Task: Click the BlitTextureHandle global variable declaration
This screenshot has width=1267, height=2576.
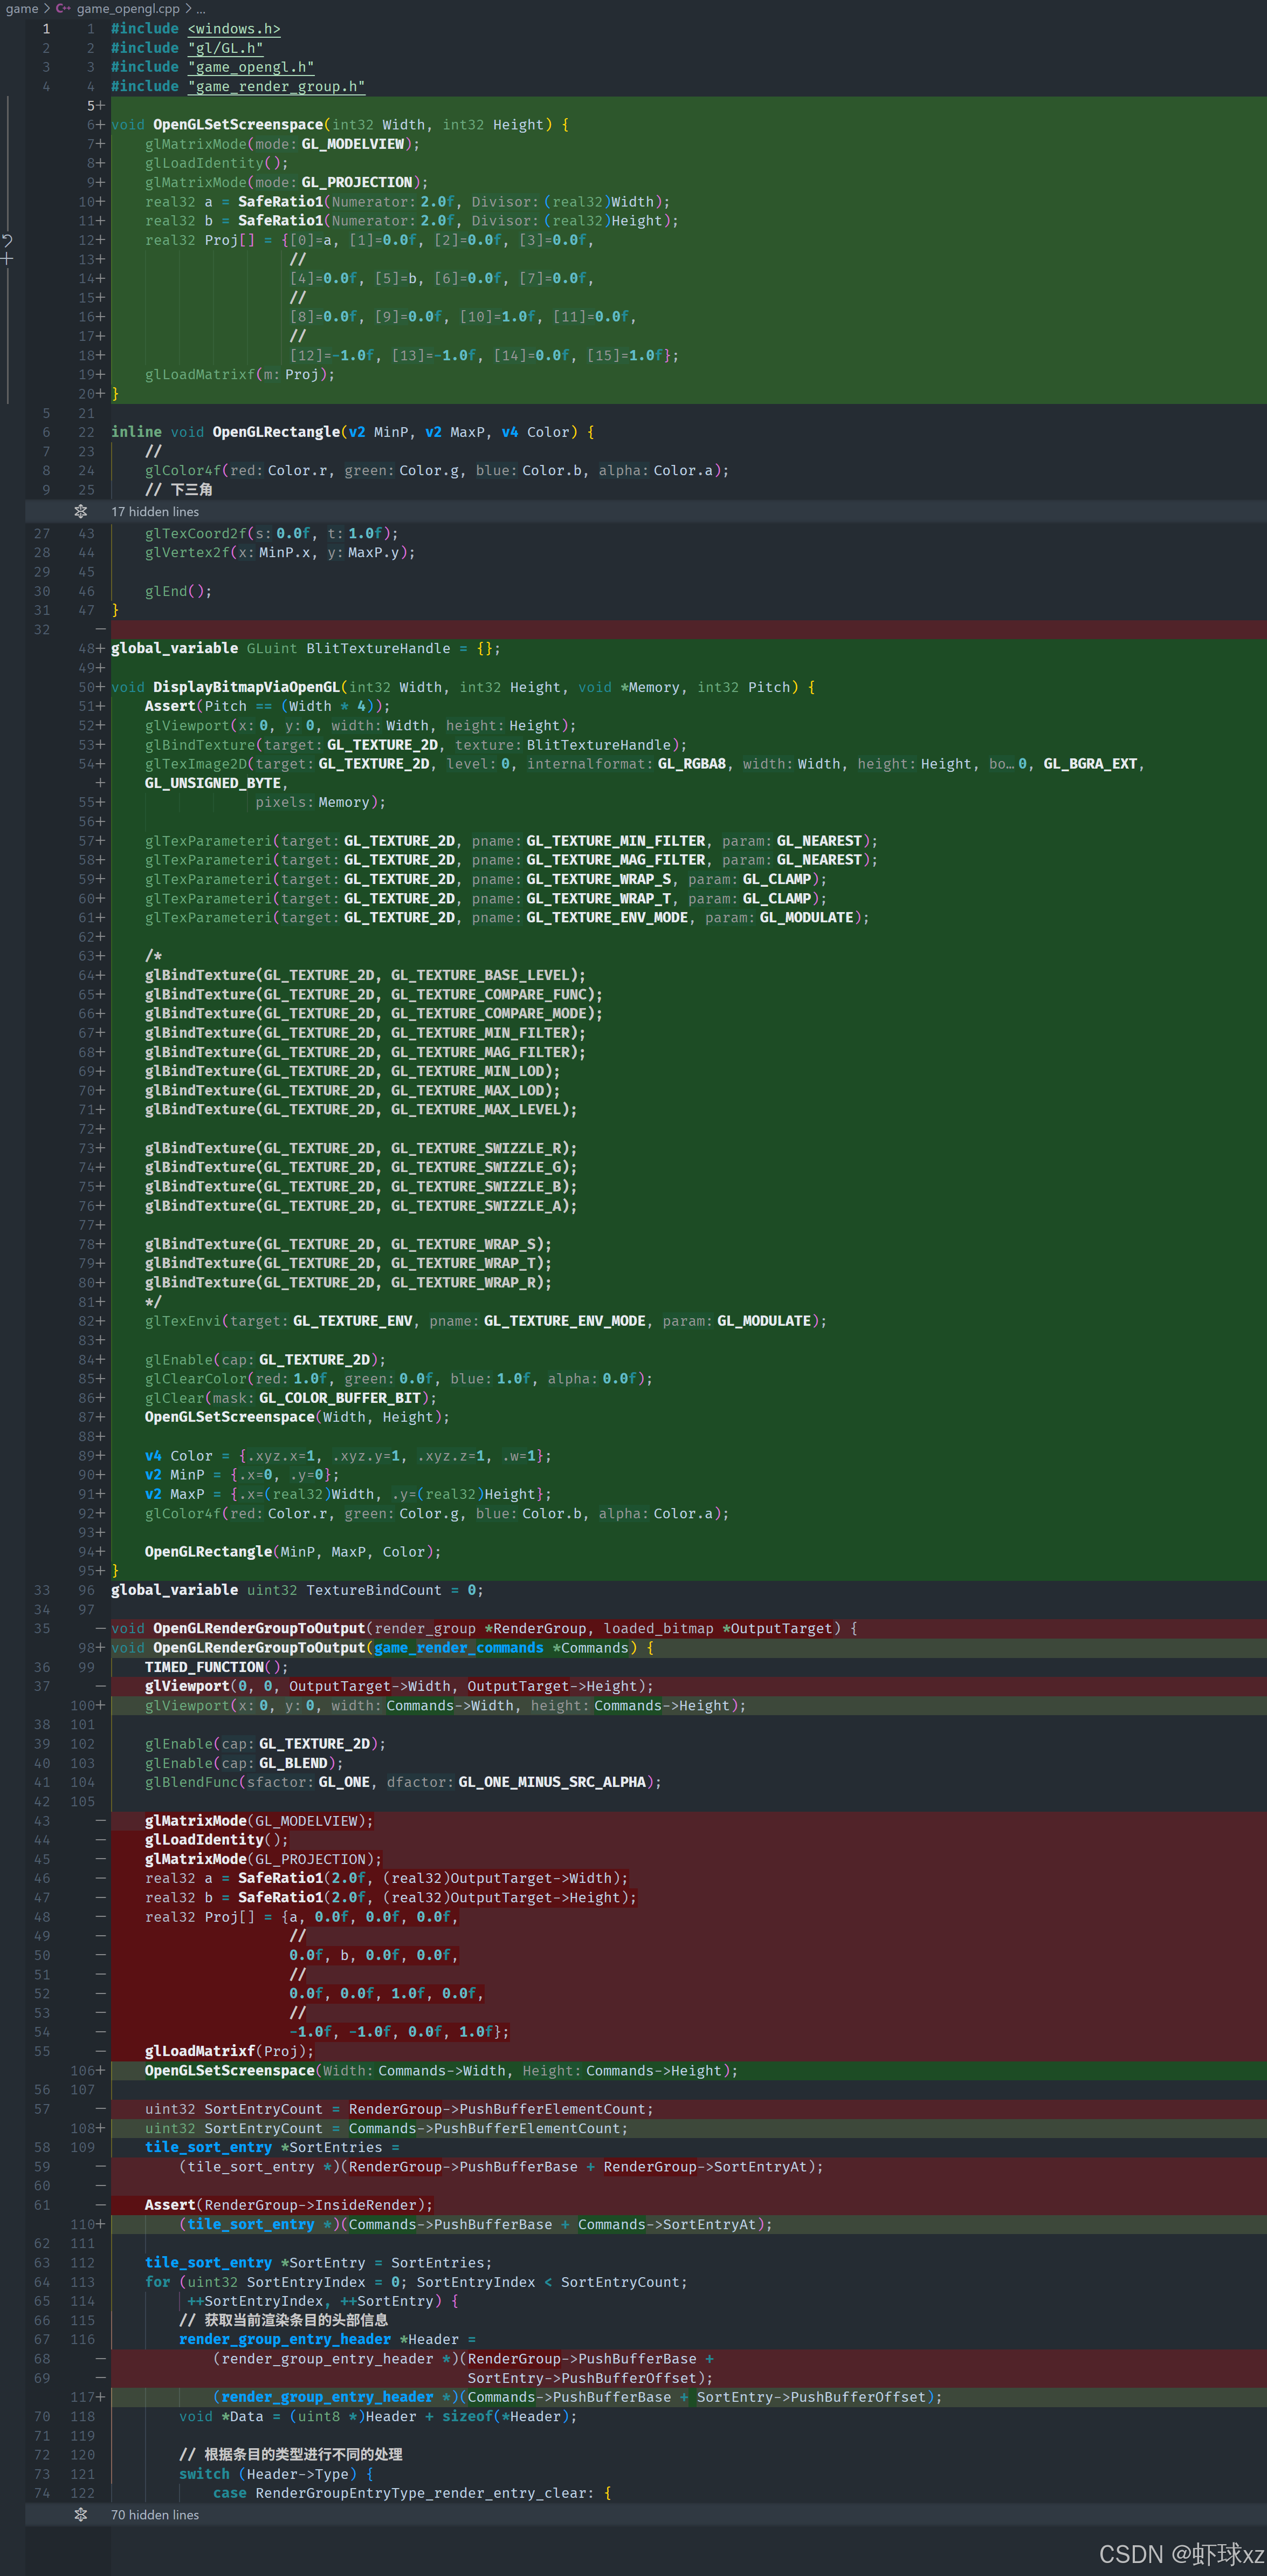Action: coord(378,648)
